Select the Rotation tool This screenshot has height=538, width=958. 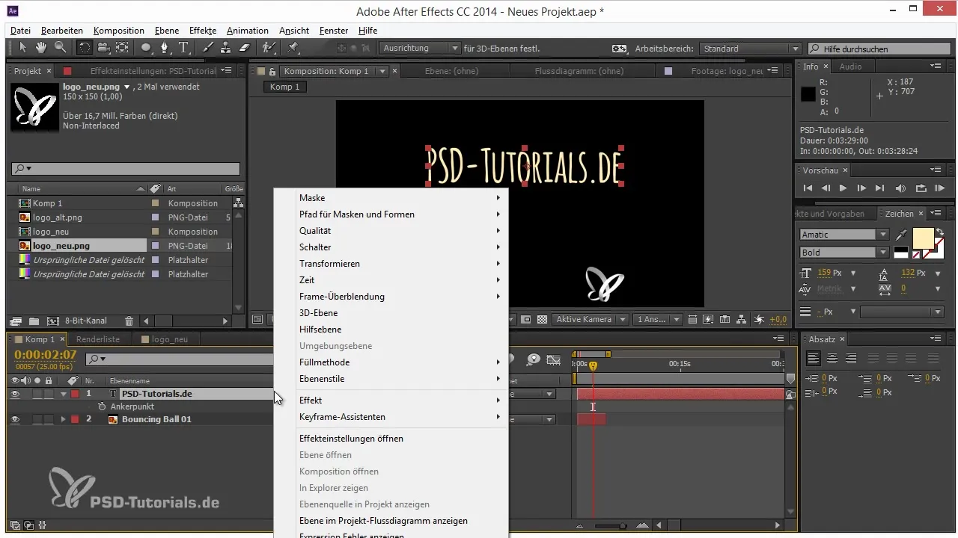85,48
